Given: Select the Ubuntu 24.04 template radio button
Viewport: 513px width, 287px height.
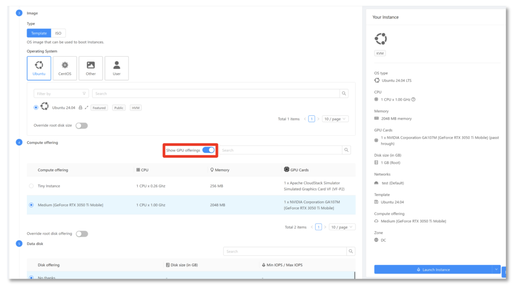Looking at the screenshot, I should click(36, 108).
